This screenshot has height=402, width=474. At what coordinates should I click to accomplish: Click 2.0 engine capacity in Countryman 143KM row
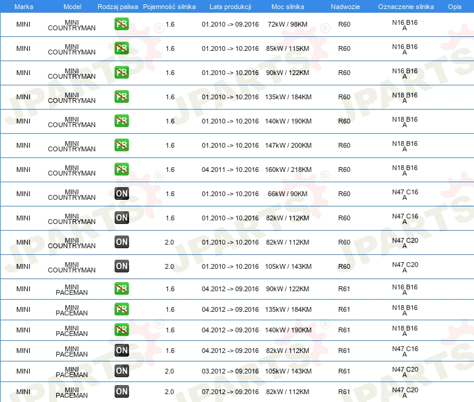tap(169, 266)
